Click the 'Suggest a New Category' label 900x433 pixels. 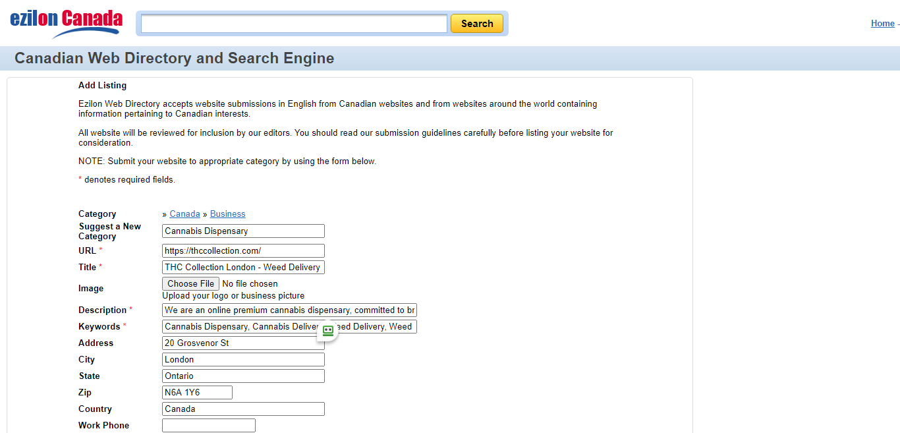point(110,231)
